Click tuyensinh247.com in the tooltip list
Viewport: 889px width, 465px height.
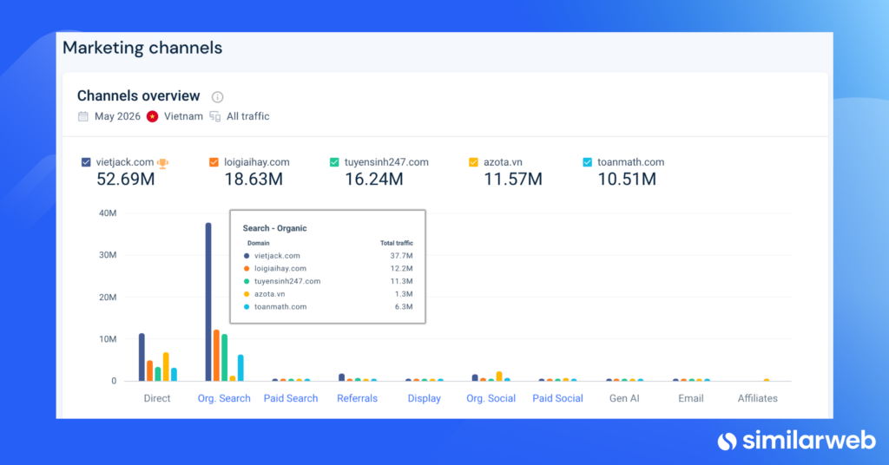(x=287, y=281)
